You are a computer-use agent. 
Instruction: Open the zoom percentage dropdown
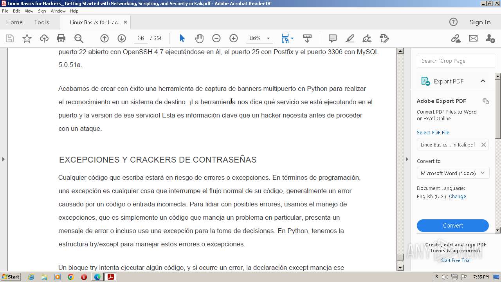tap(268, 38)
